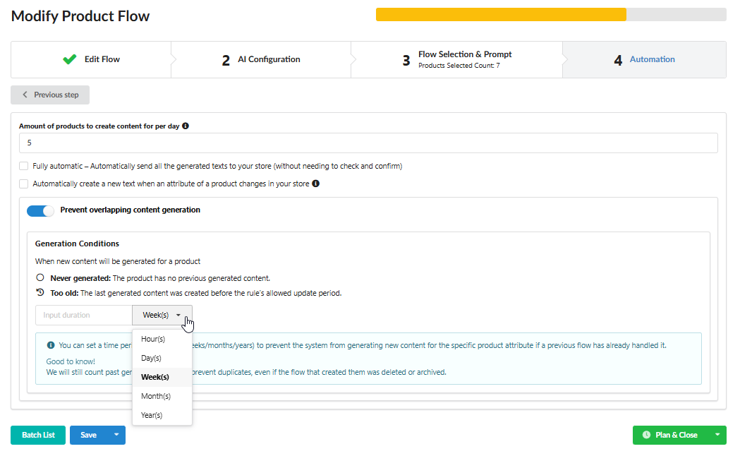Click the info icon beside products per day
The image size is (740, 456).
pos(186,126)
